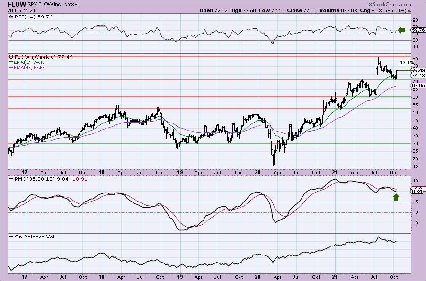Click the Close 77.49 value in the header

pyautogui.click(x=302, y=10)
